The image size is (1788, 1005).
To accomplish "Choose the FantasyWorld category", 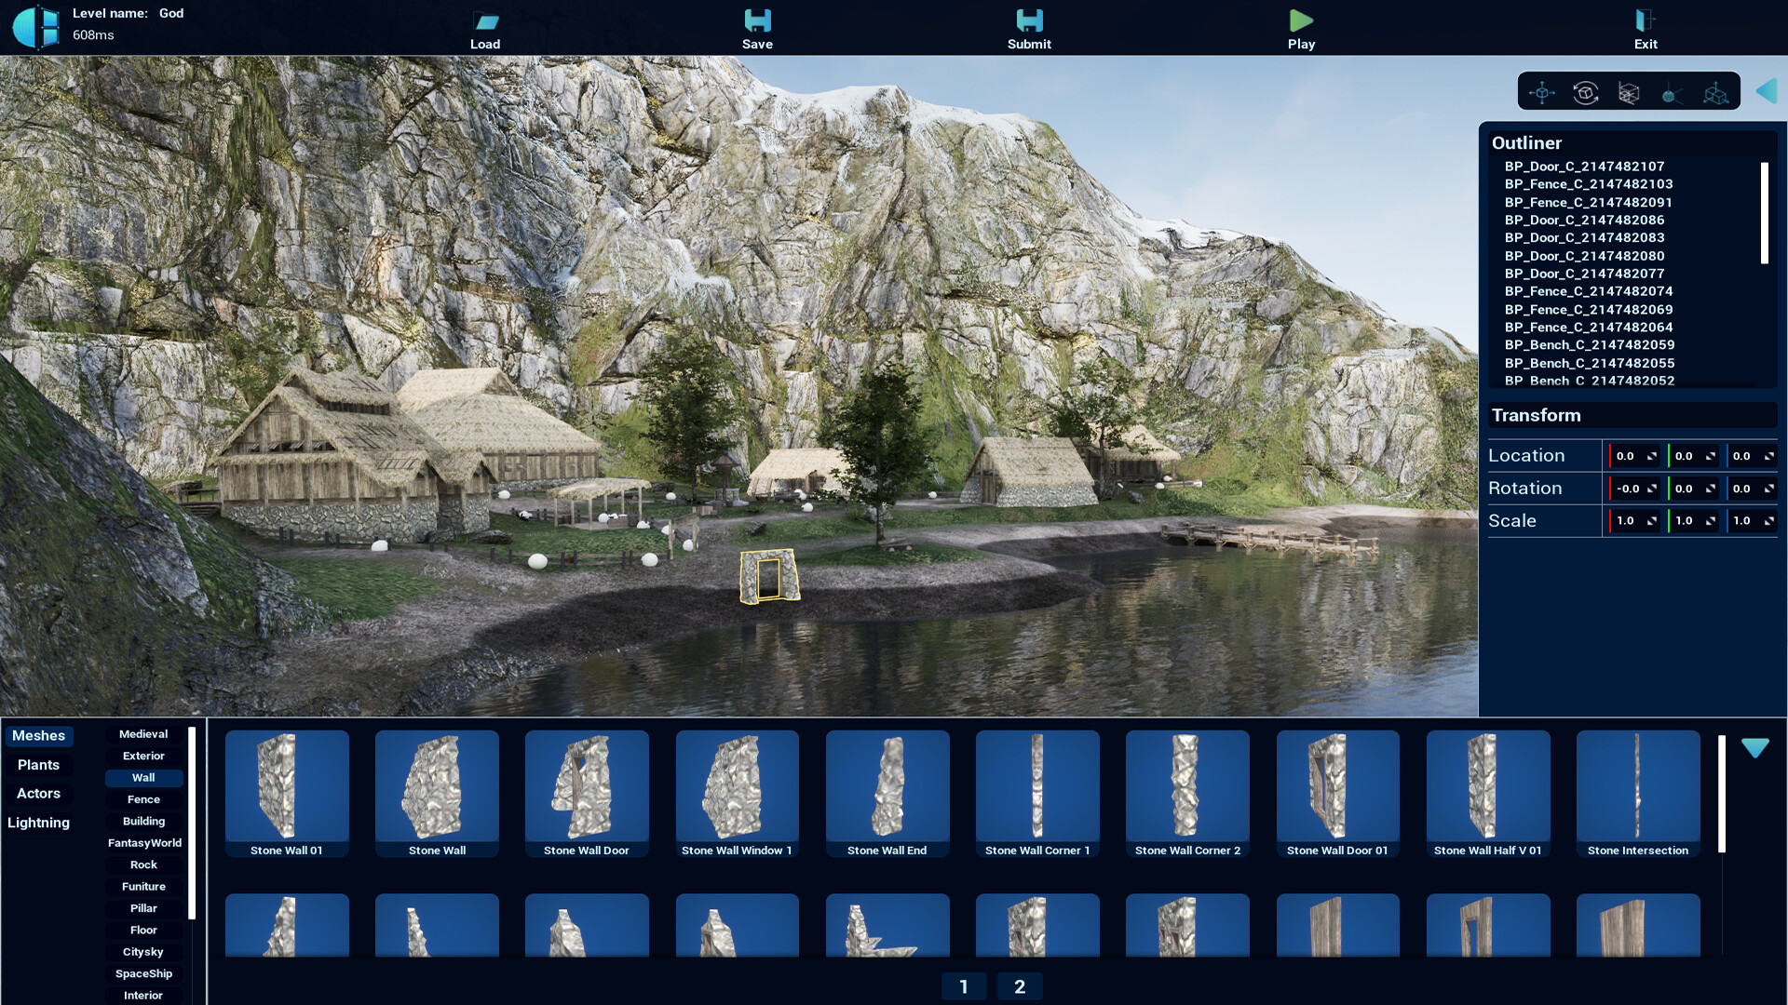I will click(144, 843).
